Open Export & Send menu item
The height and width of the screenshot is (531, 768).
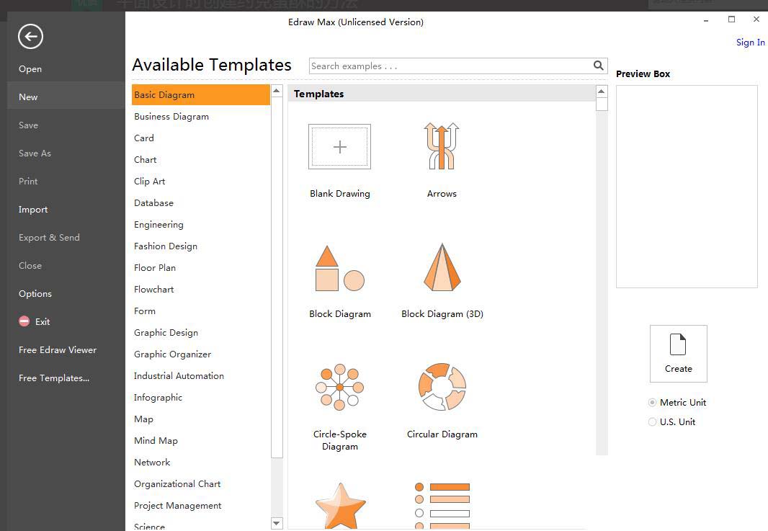tap(49, 238)
